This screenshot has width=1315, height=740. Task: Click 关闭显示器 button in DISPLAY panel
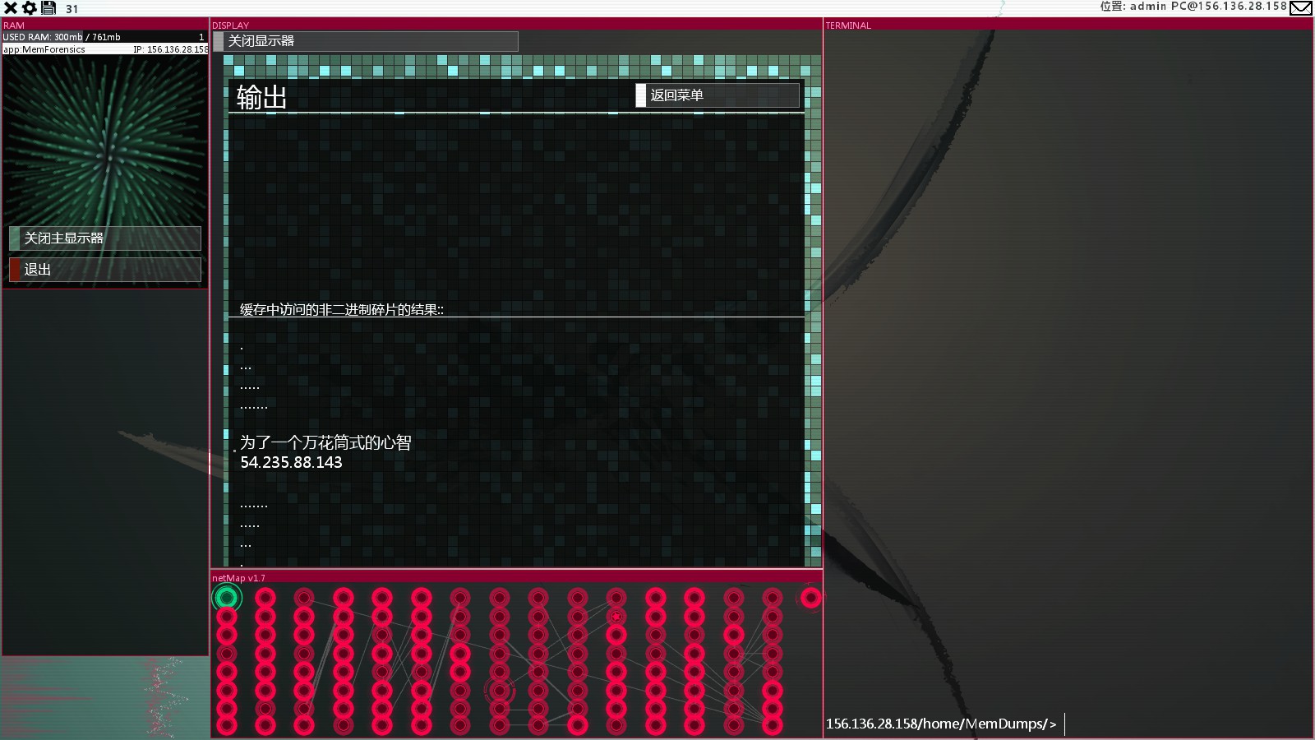pyautogui.click(x=366, y=41)
